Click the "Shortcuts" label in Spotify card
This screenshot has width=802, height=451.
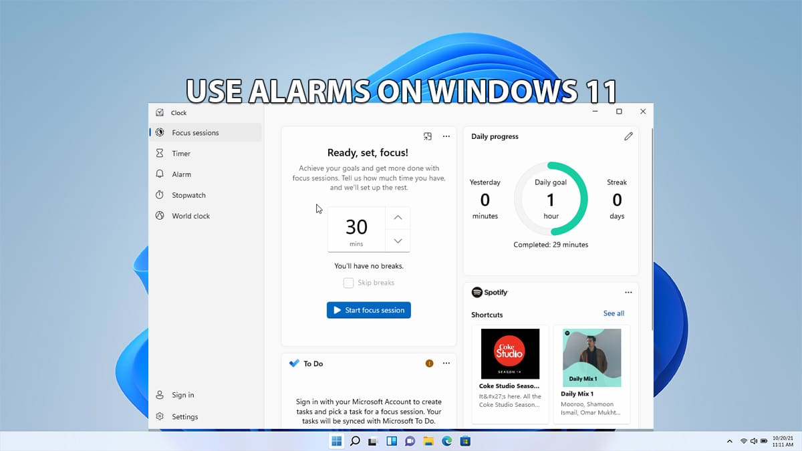[x=487, y=315]
